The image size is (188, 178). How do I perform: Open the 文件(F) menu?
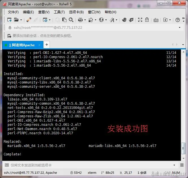(x=13, y=12)
